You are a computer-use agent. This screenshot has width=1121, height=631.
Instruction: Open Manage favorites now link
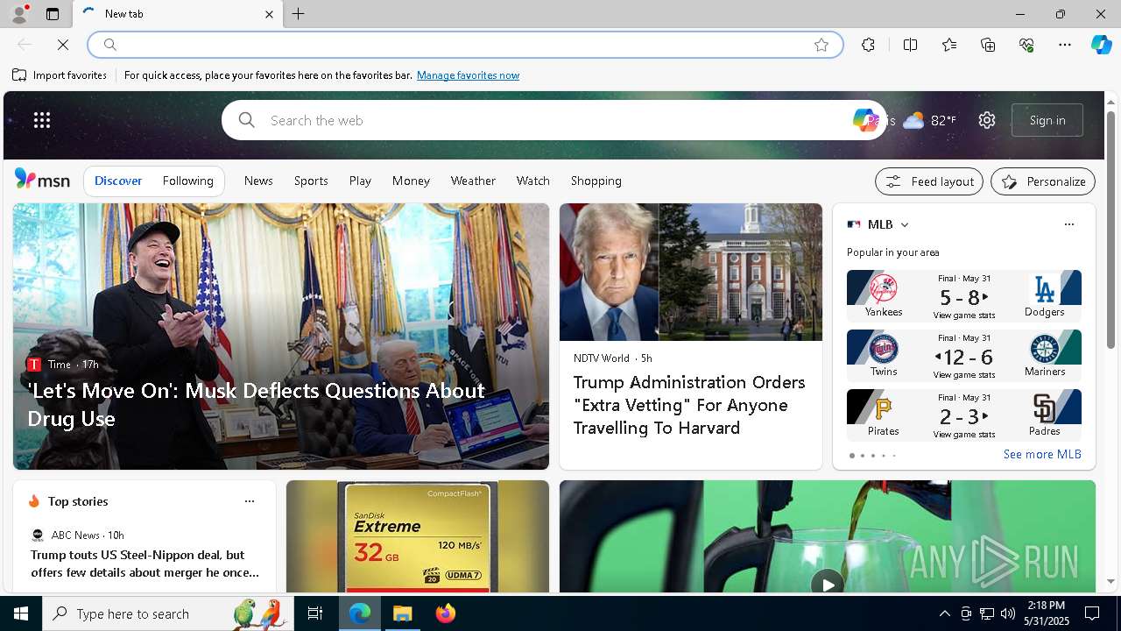click(468, 75)
